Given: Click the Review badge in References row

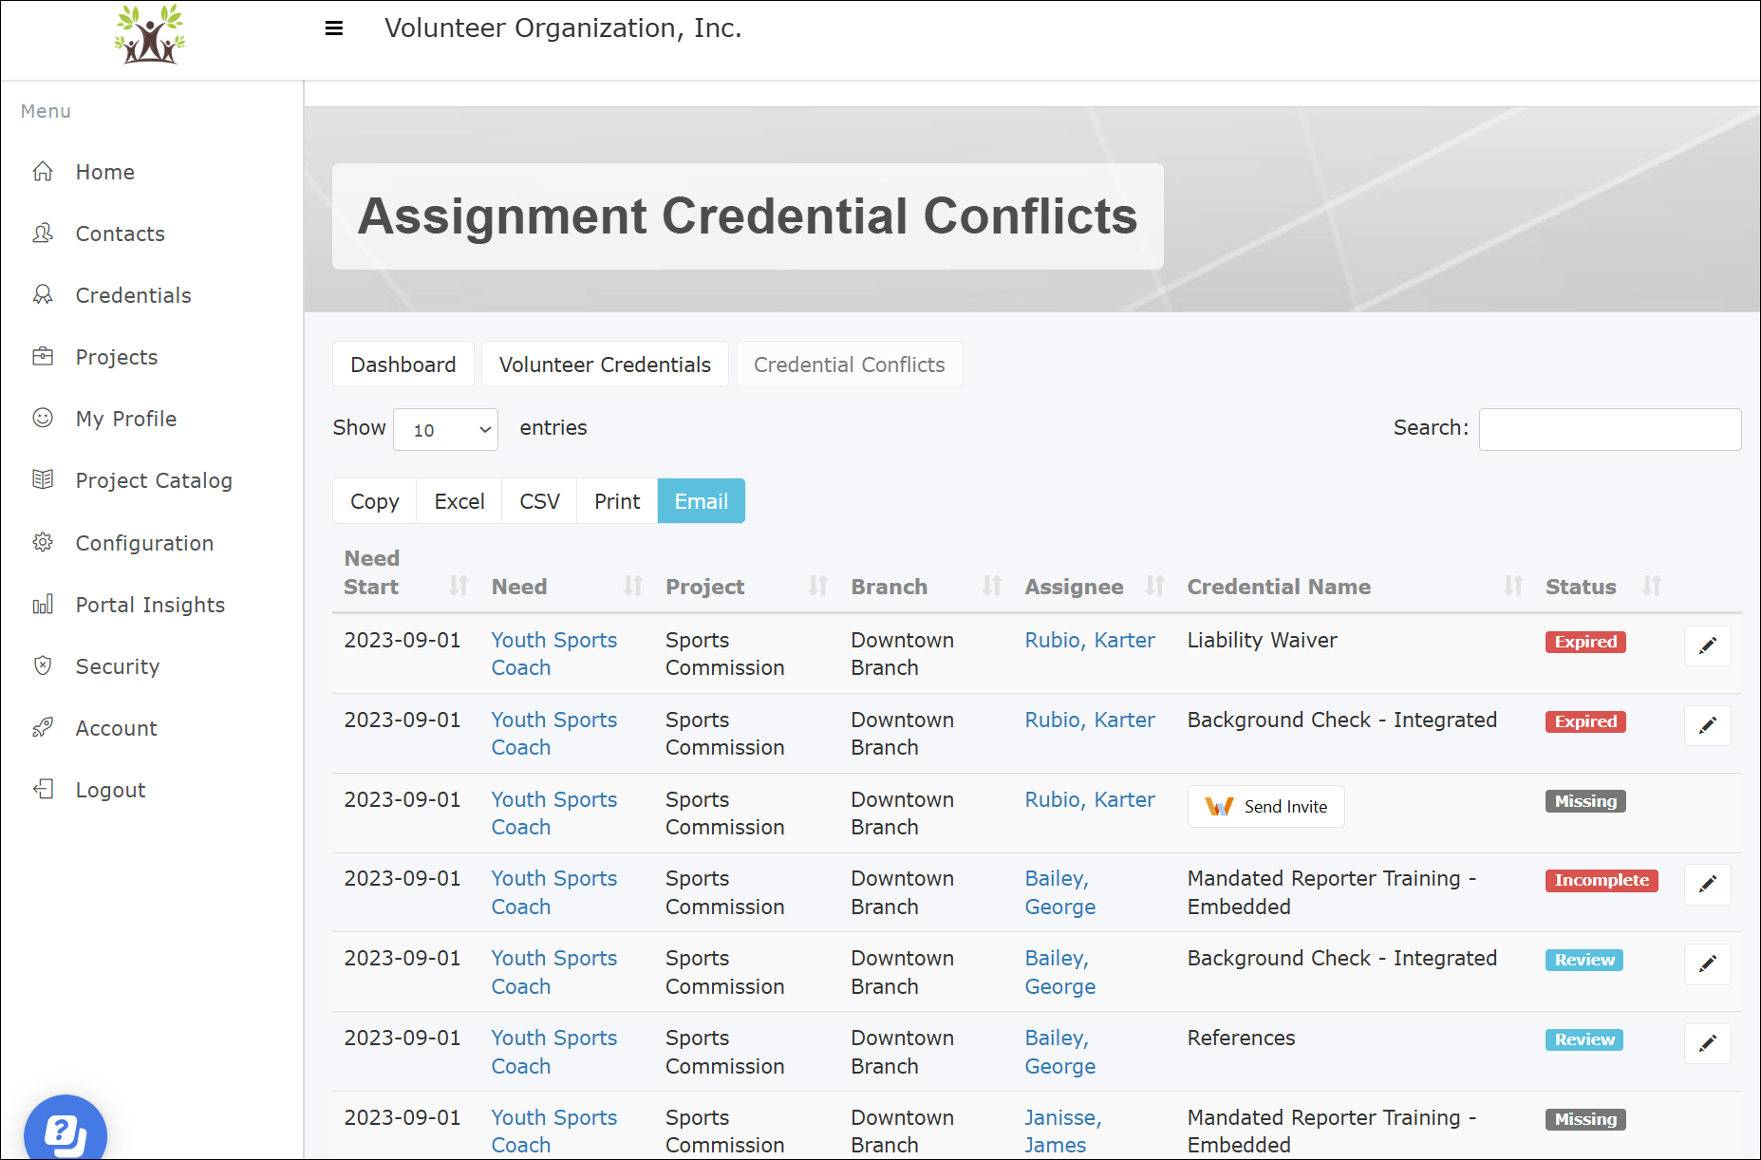Looking at the screenshot, I should (x=1584, y=1039).
